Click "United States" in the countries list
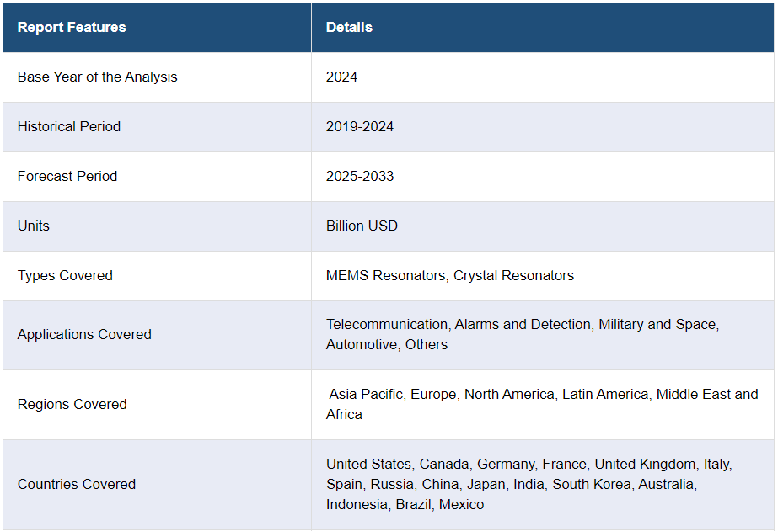The width and height of the screenshot is (778, 531). tap(368, 465)
